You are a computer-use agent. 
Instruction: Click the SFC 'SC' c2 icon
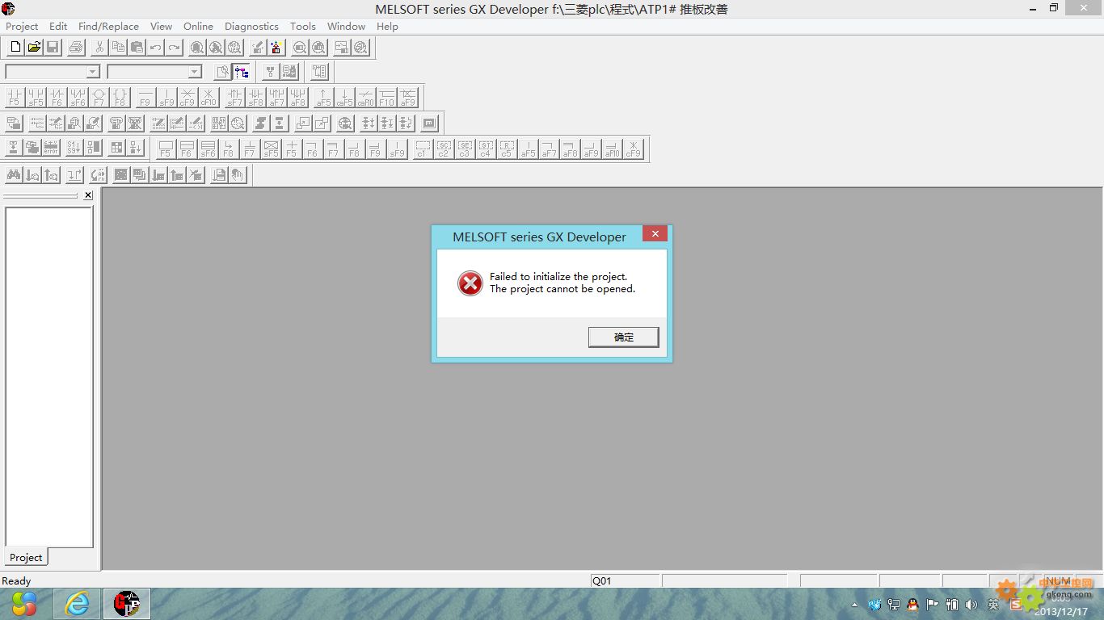(443, 149)
